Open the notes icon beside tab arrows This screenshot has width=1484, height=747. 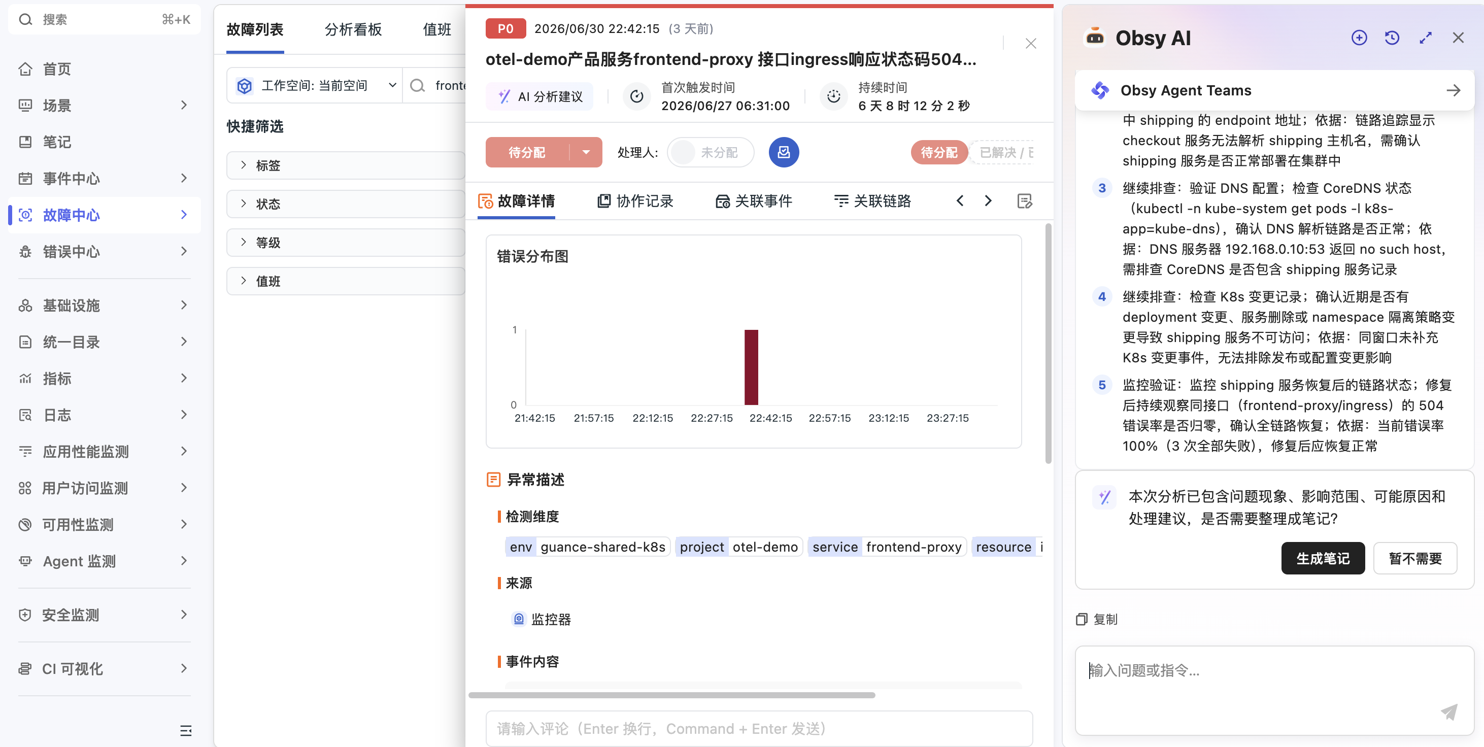[1025, 201]
